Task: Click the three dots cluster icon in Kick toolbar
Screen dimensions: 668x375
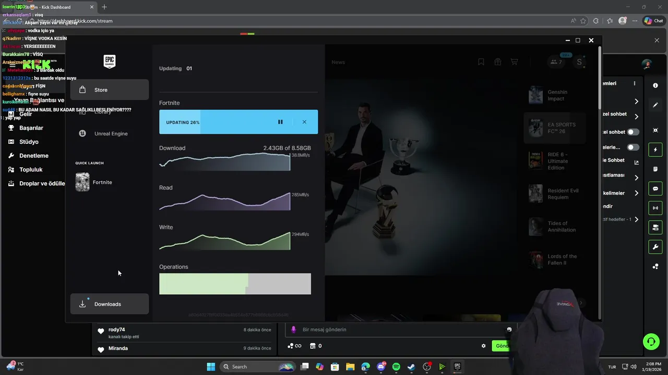Action: pos(655,266)
